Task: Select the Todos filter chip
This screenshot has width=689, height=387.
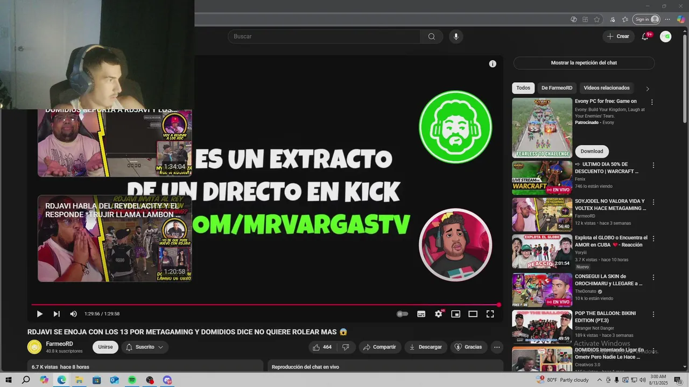Action: click(x=523, y=88)
